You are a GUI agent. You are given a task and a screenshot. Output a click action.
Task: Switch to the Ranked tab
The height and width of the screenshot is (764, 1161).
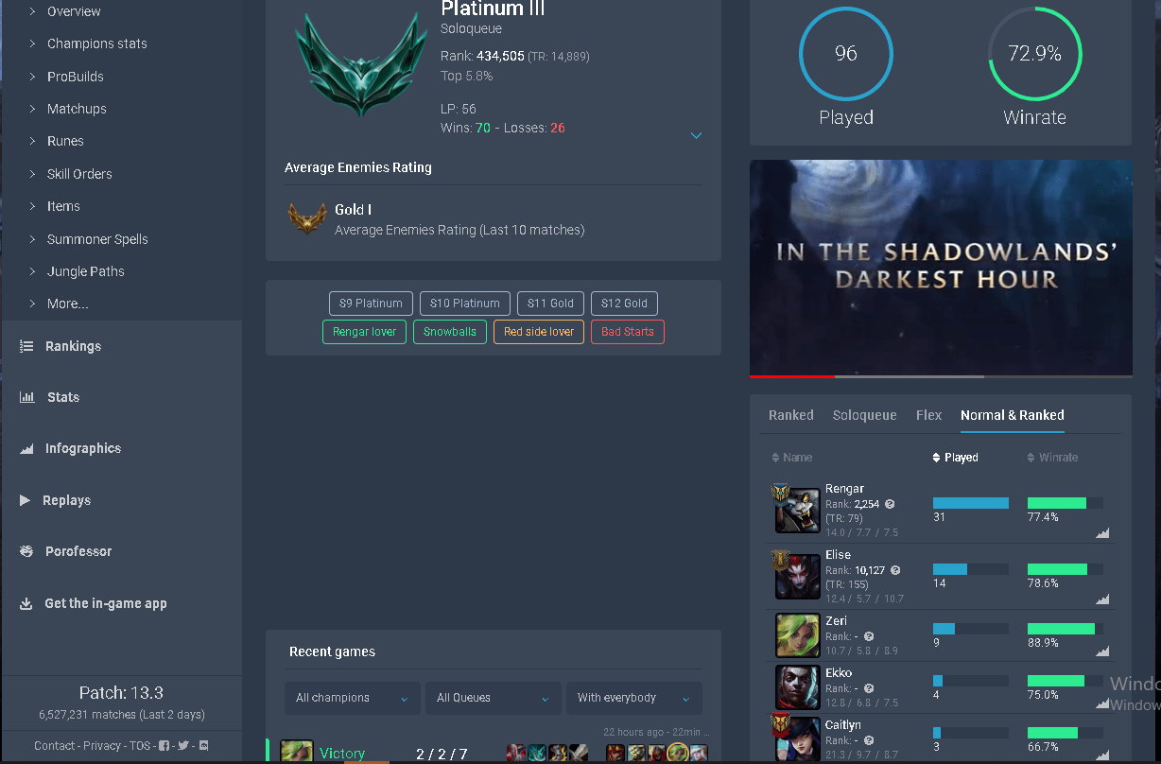(x=791, y=415)
